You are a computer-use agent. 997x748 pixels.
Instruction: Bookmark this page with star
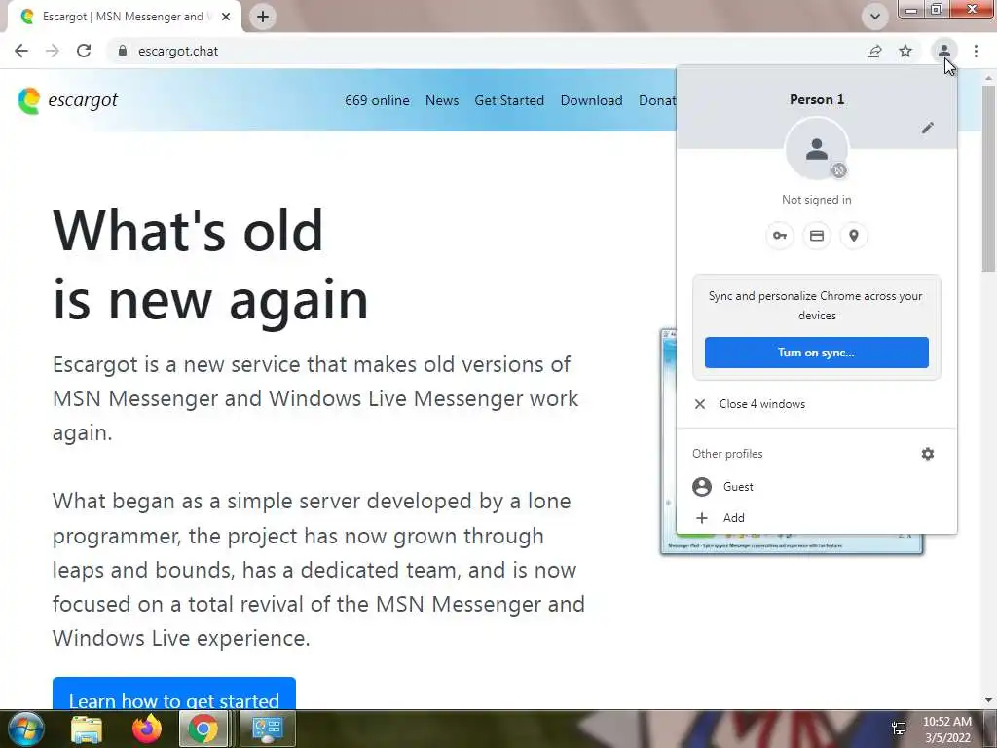tap(905, 51)
